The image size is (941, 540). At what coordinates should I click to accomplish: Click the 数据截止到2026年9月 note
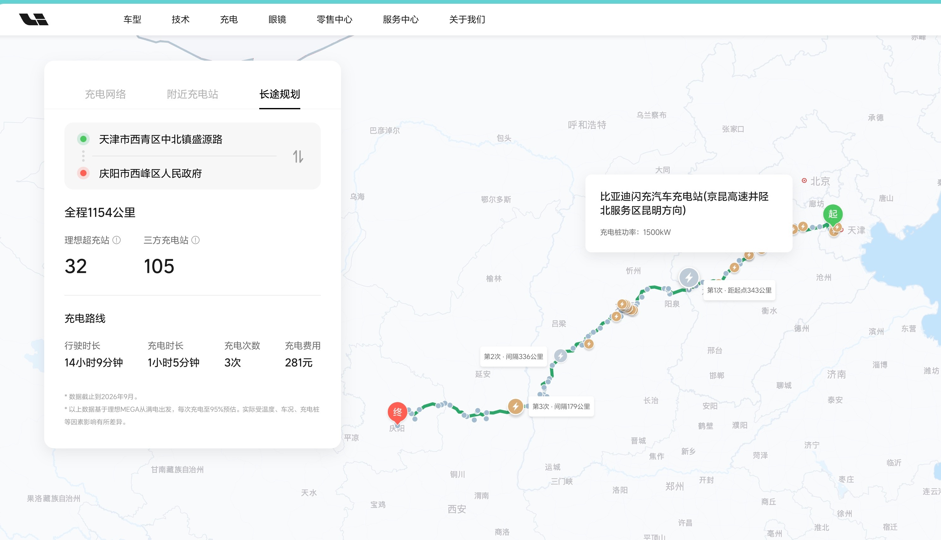[102, 397]
